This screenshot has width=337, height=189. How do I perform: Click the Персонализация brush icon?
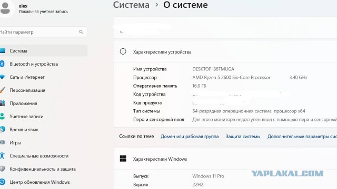(2, 90)
